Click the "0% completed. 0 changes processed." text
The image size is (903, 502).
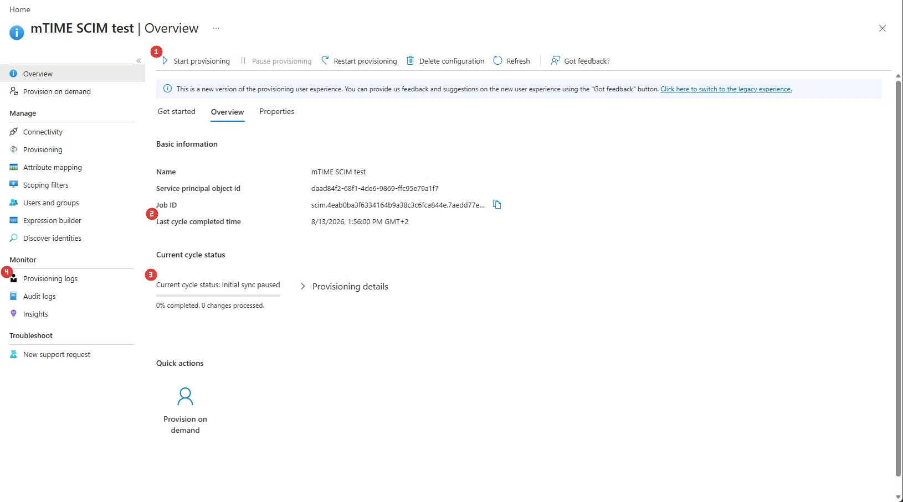coord(211,306)
